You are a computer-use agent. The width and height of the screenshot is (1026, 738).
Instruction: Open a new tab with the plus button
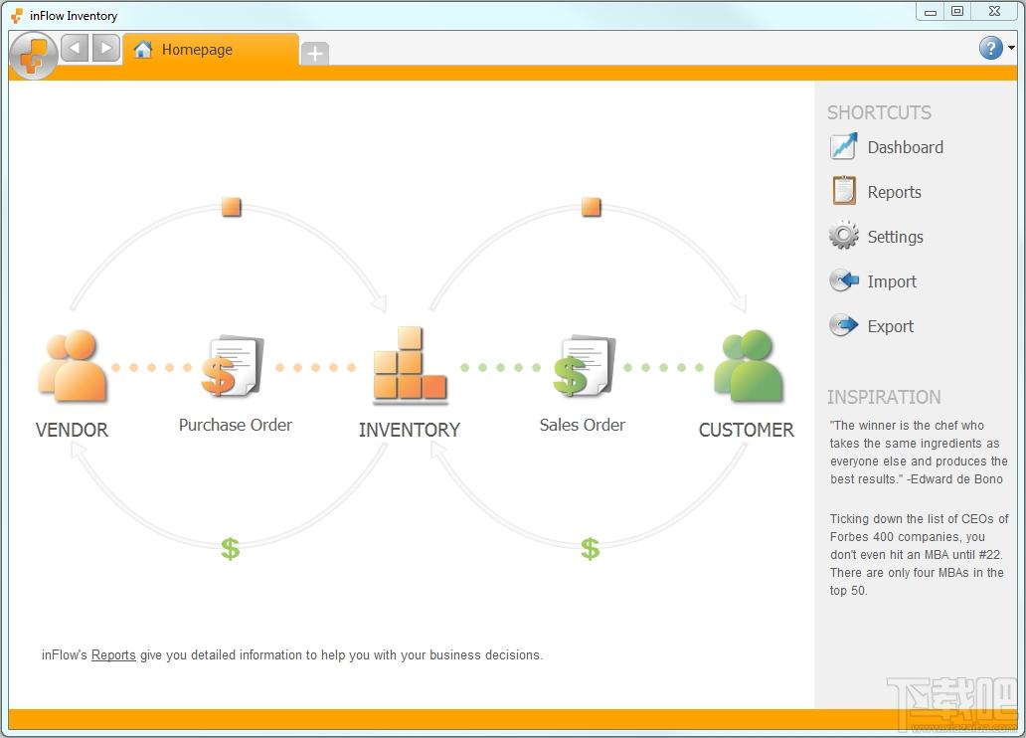[315, 53]
